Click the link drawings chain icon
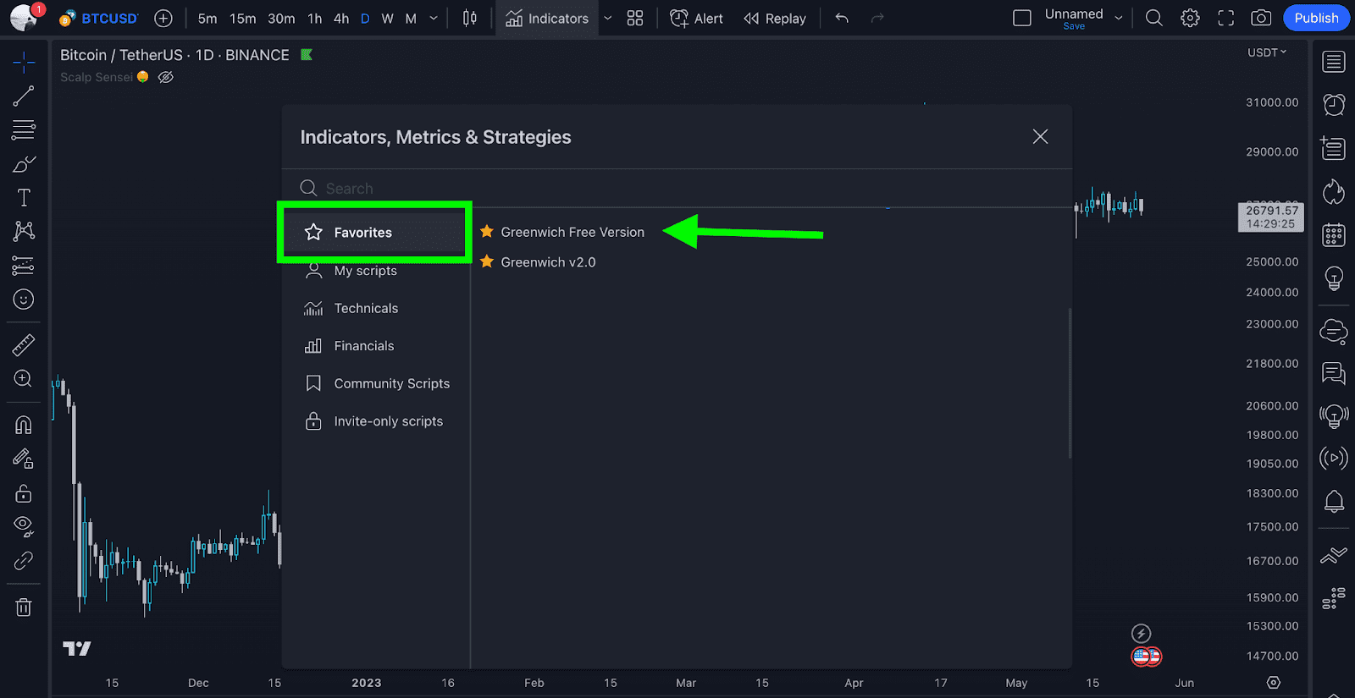Viewport: 1355px width, 698px height. tap(24, 560)
